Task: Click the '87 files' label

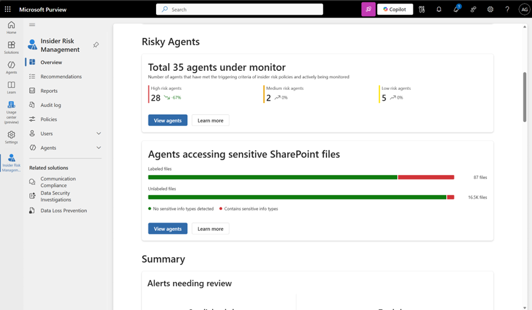Action: click(x=480, y=177)
